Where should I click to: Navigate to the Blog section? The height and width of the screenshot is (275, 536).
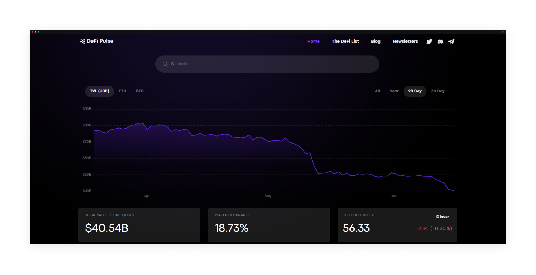(x=375, y=41)
